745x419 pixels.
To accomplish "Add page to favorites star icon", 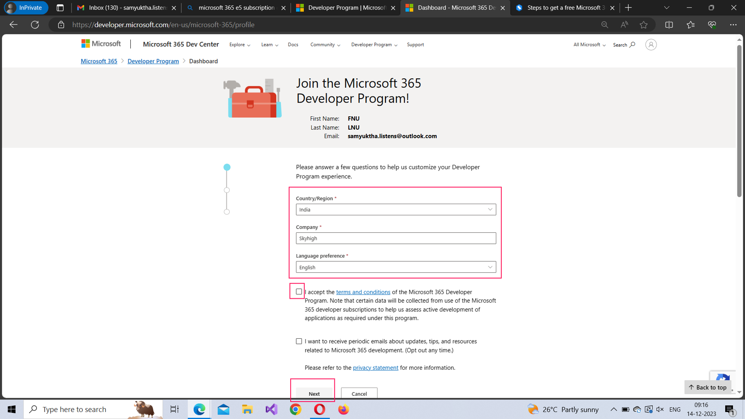I will tap(643, 25).
